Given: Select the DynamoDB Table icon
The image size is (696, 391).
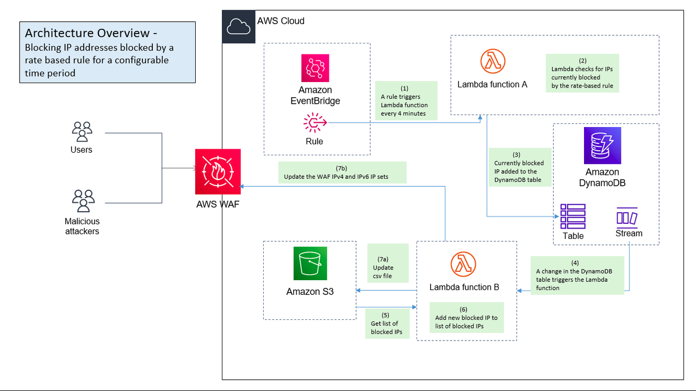Looking at the screenshot, I should [573, 216].
